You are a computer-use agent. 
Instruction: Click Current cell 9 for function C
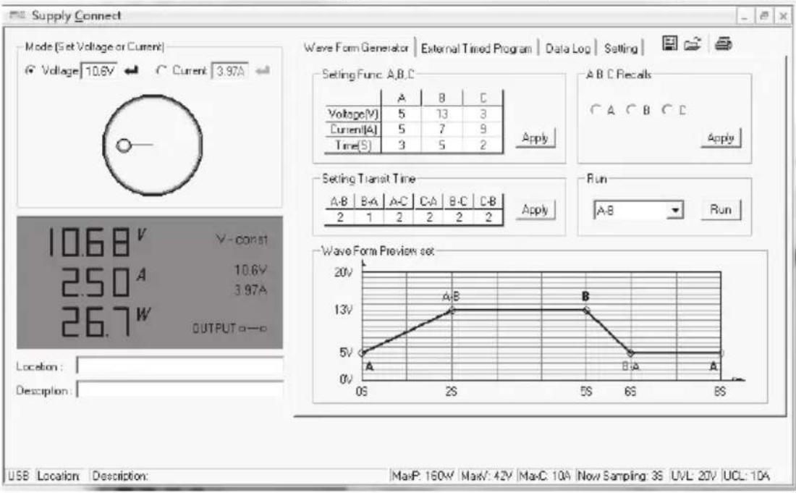pyautogui.click(x=483, y=130)
